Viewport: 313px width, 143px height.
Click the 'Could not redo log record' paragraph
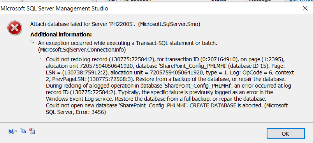coord(170,86)
